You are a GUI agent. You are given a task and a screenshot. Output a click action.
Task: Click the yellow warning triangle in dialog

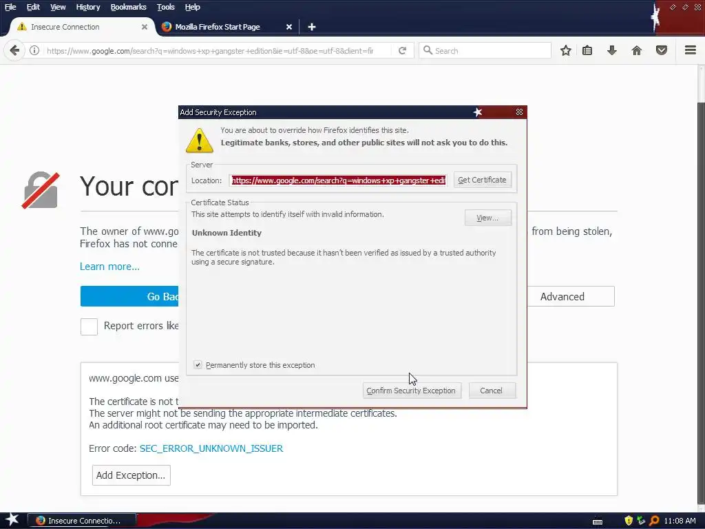point(199,141)
